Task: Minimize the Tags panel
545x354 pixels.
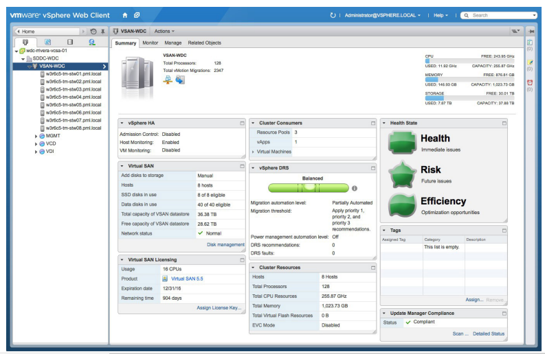Action: point(504,231)
